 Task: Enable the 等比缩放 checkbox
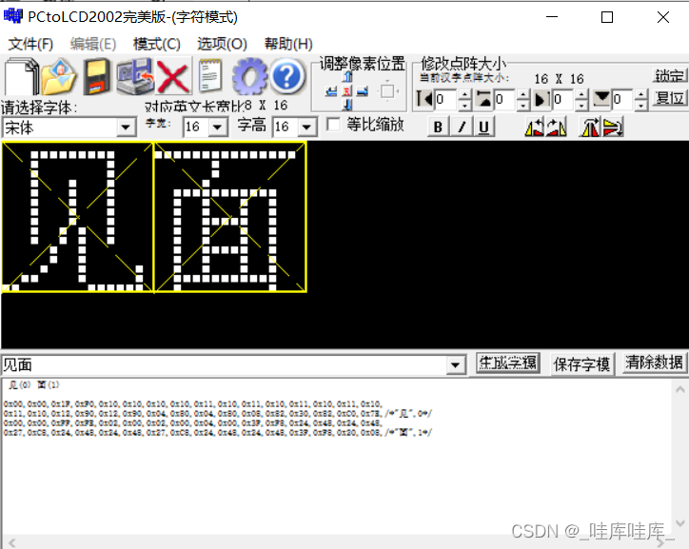(333, 125)
